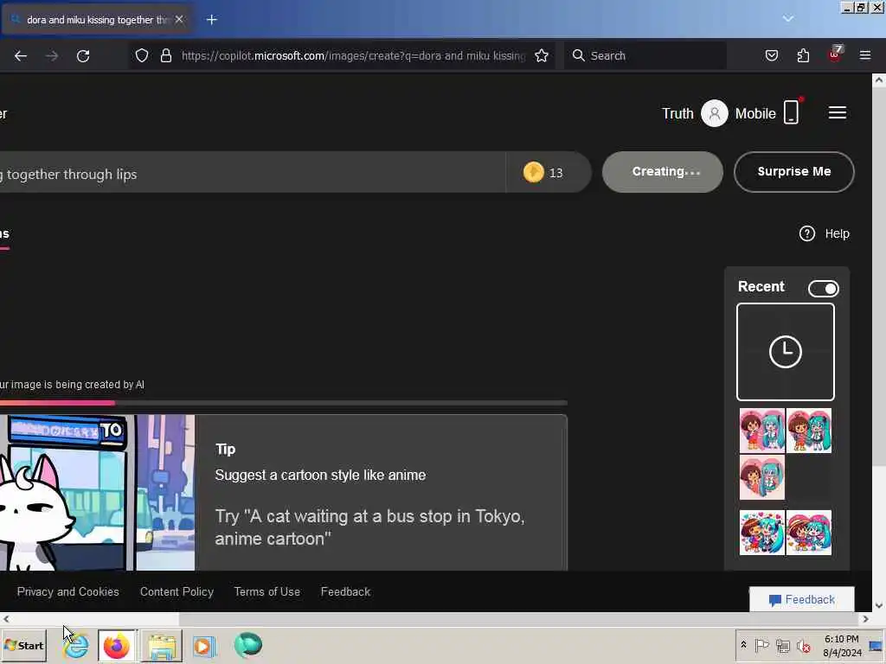Click the Action Center flag tray icon
This screenshot has width=886, height=664.
(761, 645)
